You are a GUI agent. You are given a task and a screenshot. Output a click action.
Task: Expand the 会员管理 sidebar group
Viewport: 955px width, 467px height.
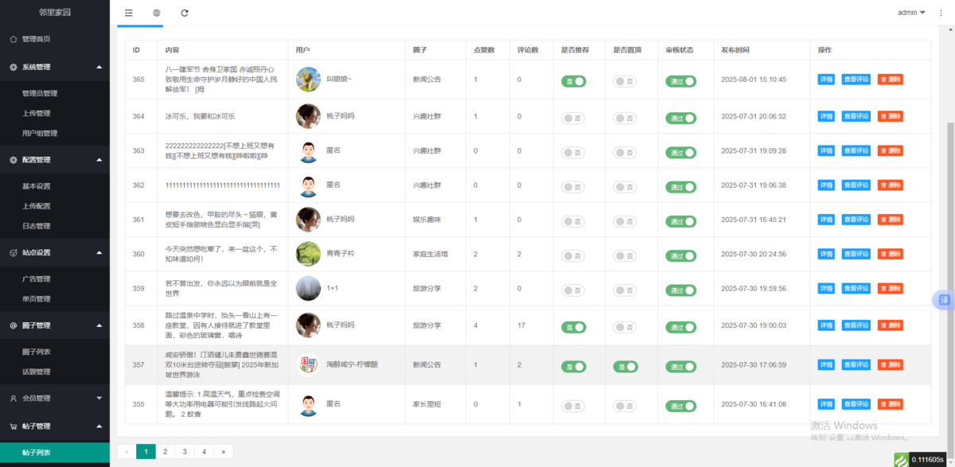tap(55, 398)
